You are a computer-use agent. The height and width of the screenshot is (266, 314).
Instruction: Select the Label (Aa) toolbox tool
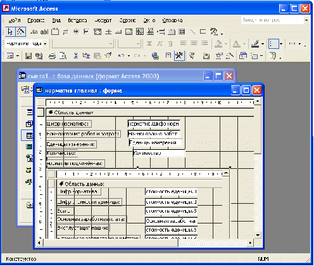(34, 32)
